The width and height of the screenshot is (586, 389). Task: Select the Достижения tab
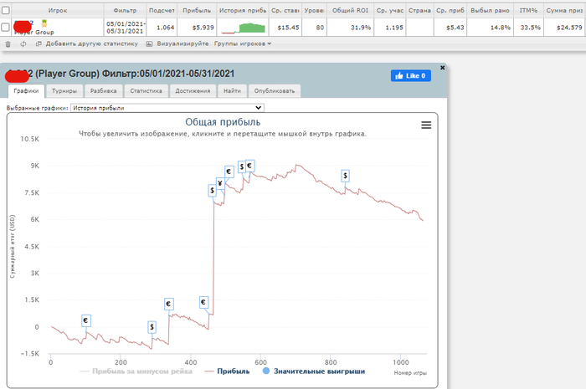(x=193, y=90)
